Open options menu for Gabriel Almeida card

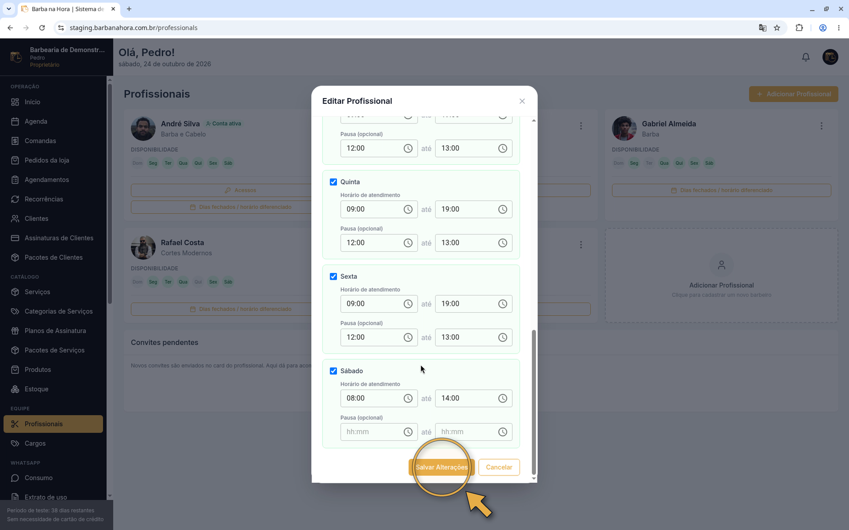821,126
